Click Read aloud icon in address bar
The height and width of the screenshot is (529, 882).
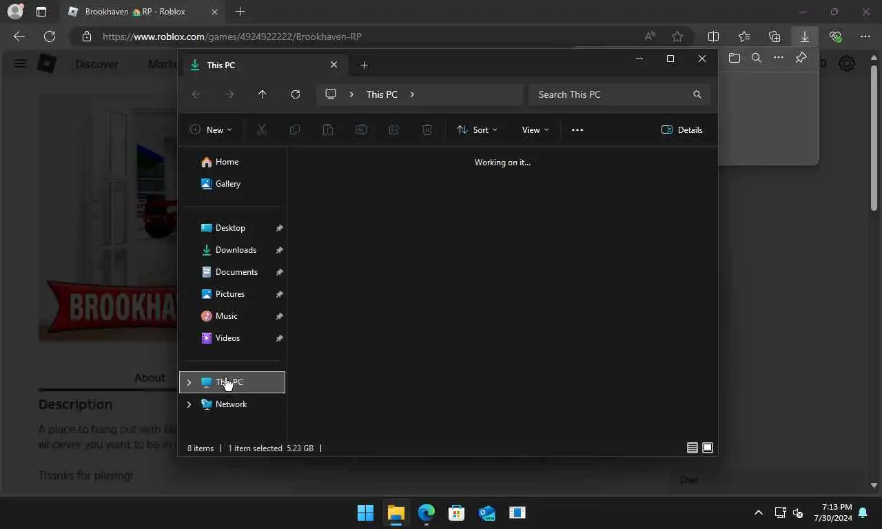[650, 37]
